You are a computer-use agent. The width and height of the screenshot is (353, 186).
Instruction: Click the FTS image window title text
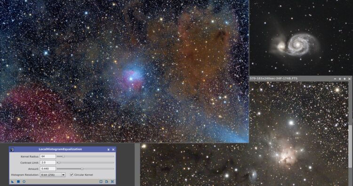[274, 78]
